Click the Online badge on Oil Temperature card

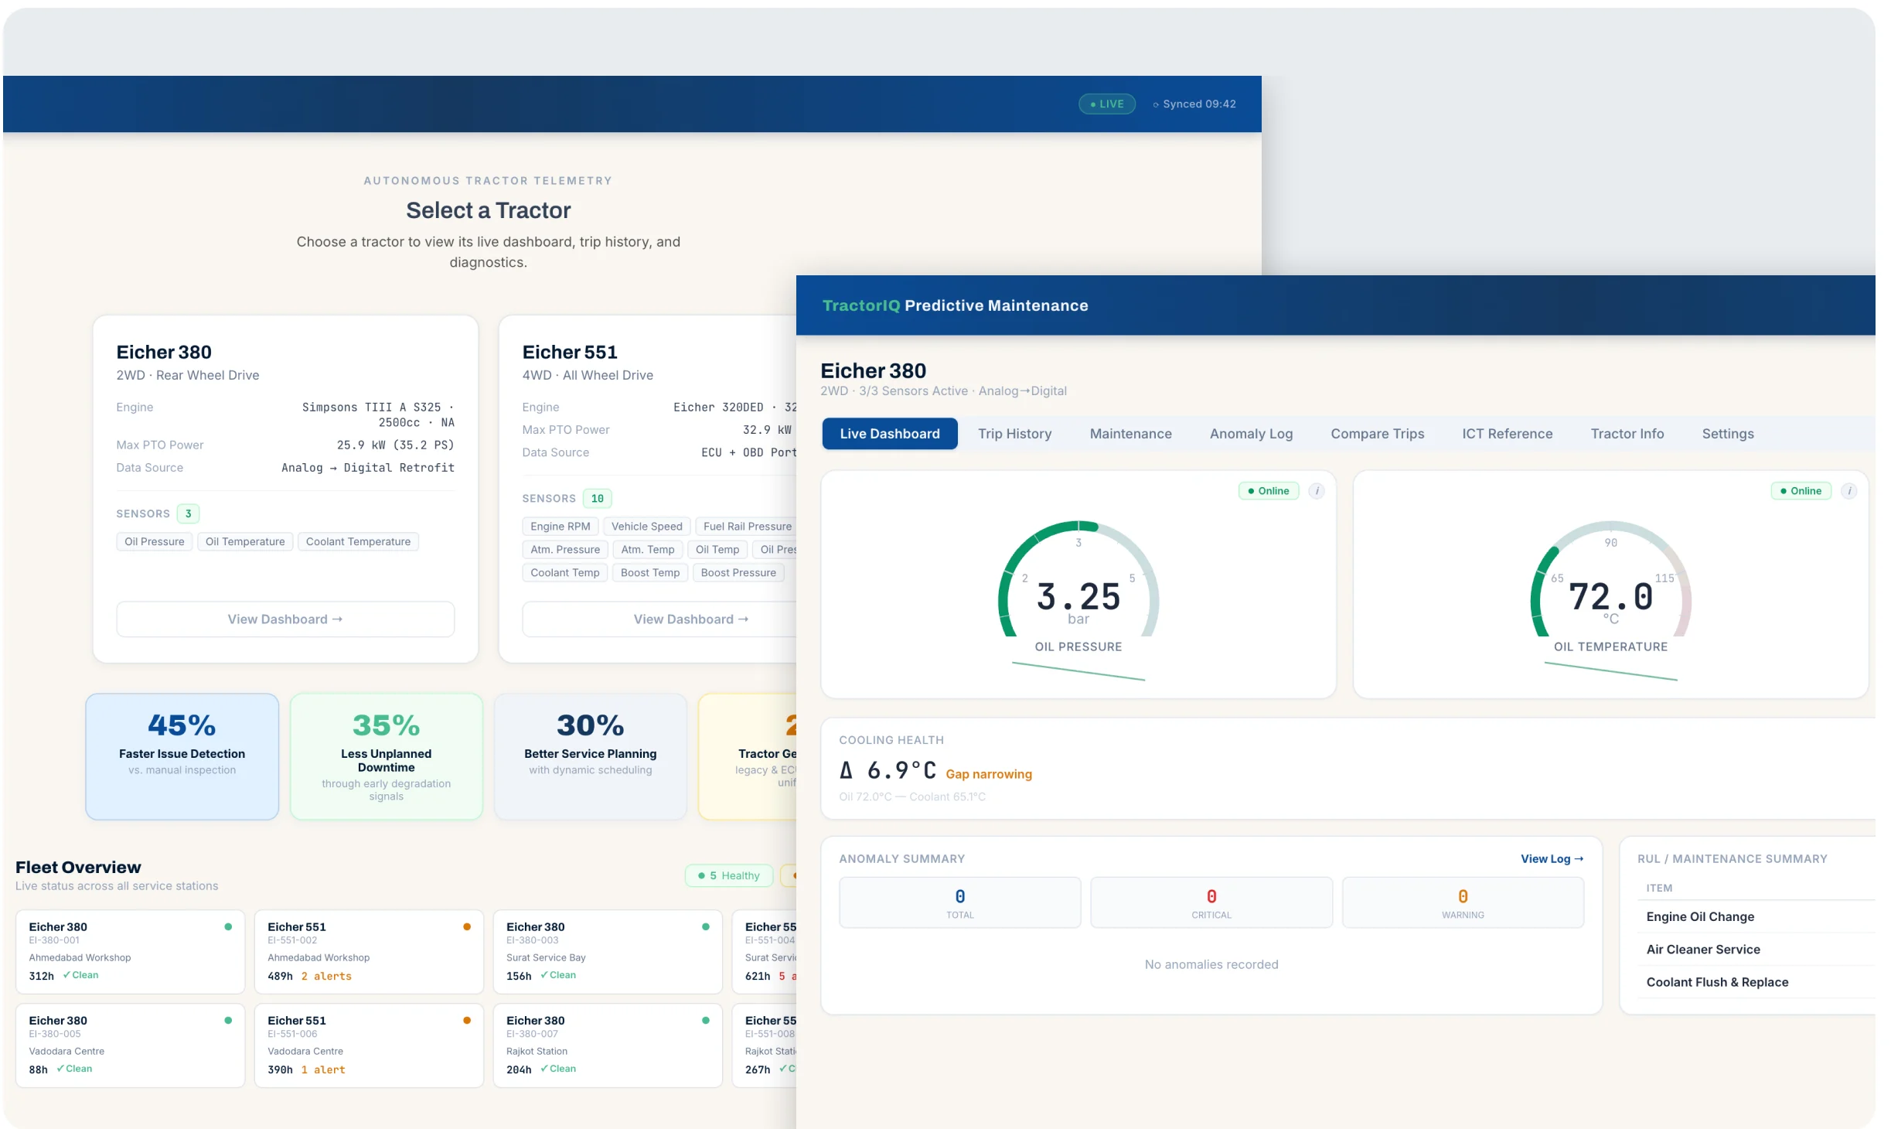point(1801,491)
